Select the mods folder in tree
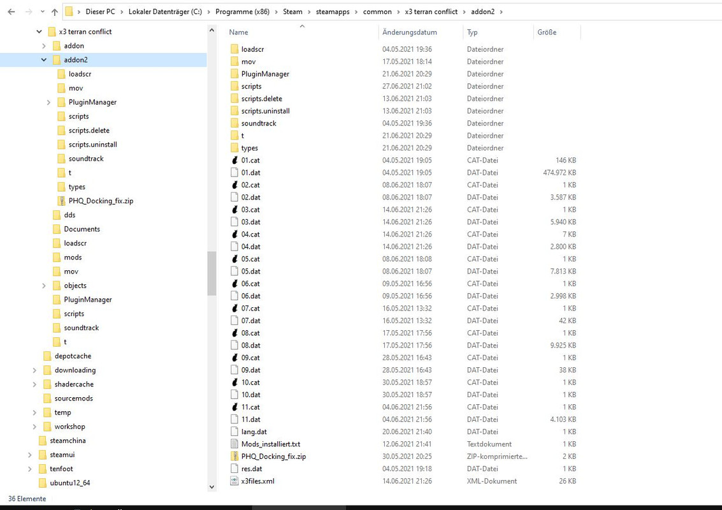The width and height of the screenshot is (722, 510). (73, 258)
